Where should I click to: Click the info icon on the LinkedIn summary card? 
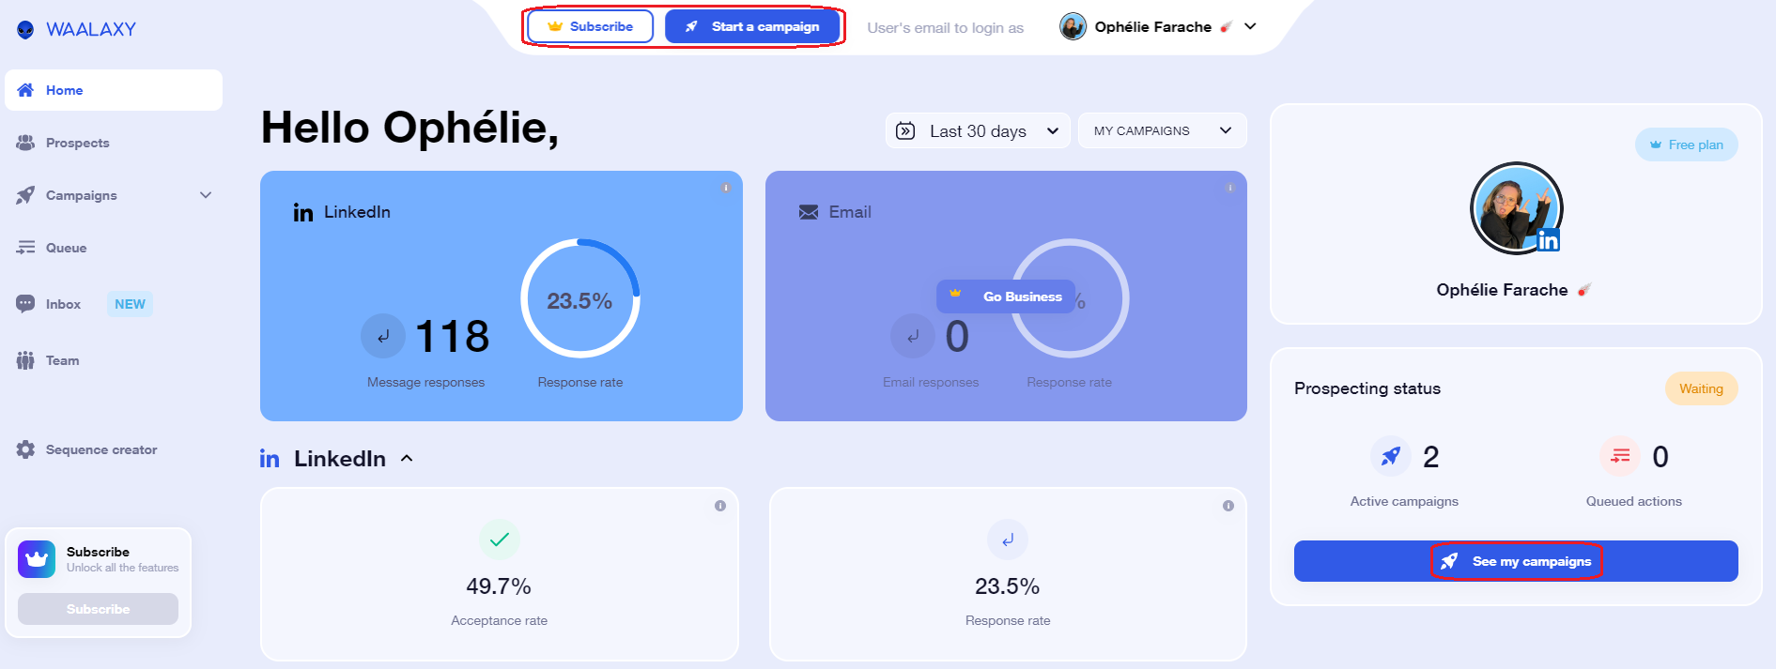tap(726, 188)
